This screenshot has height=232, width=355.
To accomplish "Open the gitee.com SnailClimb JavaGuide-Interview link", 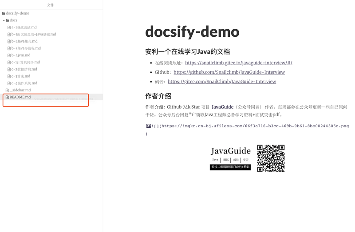I will point(222,82).
